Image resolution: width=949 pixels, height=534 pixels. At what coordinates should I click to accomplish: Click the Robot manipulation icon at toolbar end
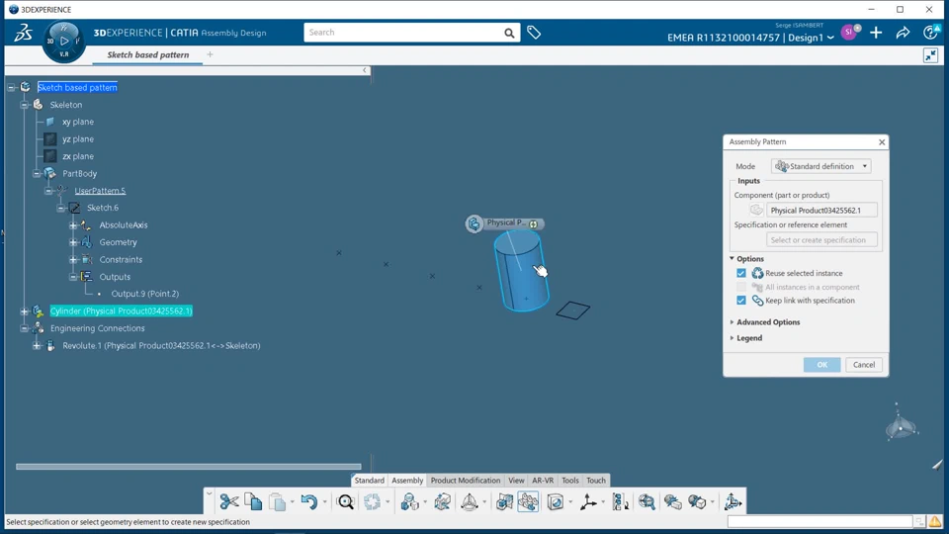(x=733, y=502)
